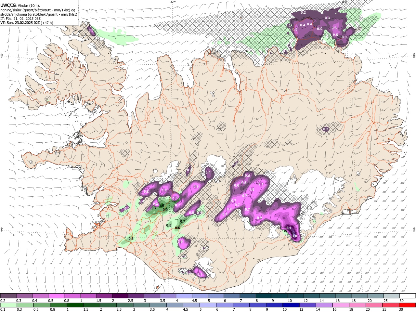Click the '0.2' value atop the northern purple area
This screenshot has width=416, height=312.
click(x=303, y=12)
